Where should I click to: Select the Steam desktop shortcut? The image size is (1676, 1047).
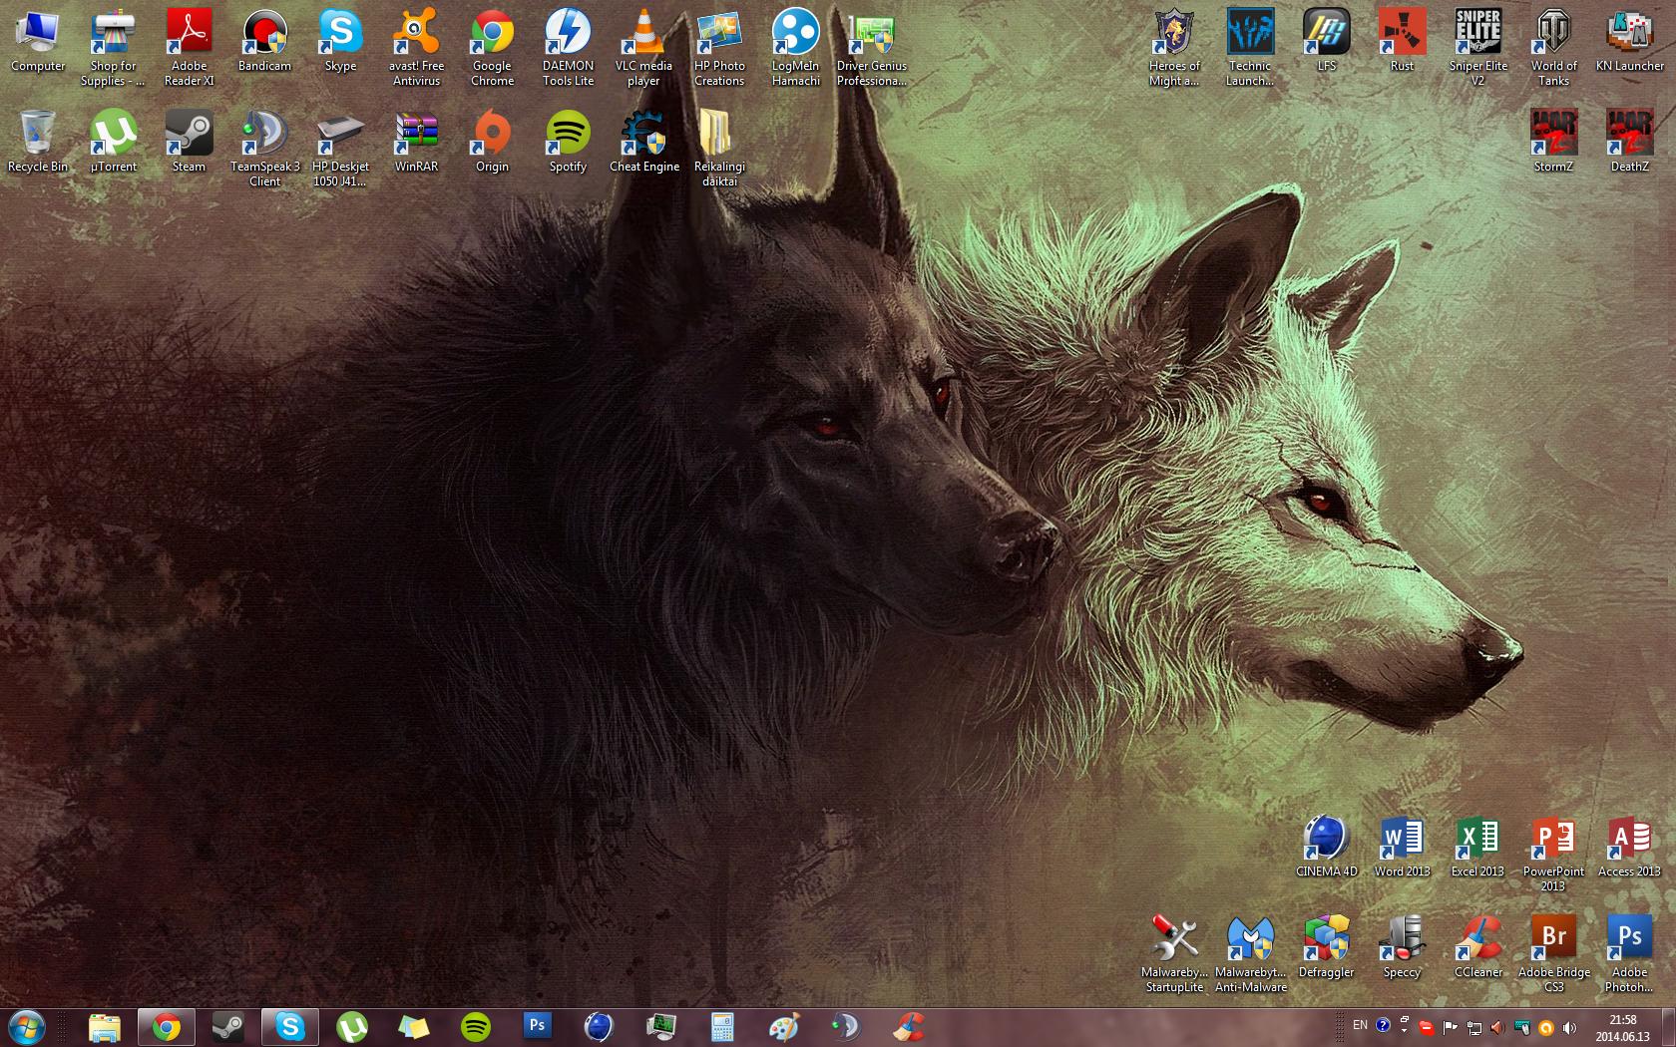[190, 143]
